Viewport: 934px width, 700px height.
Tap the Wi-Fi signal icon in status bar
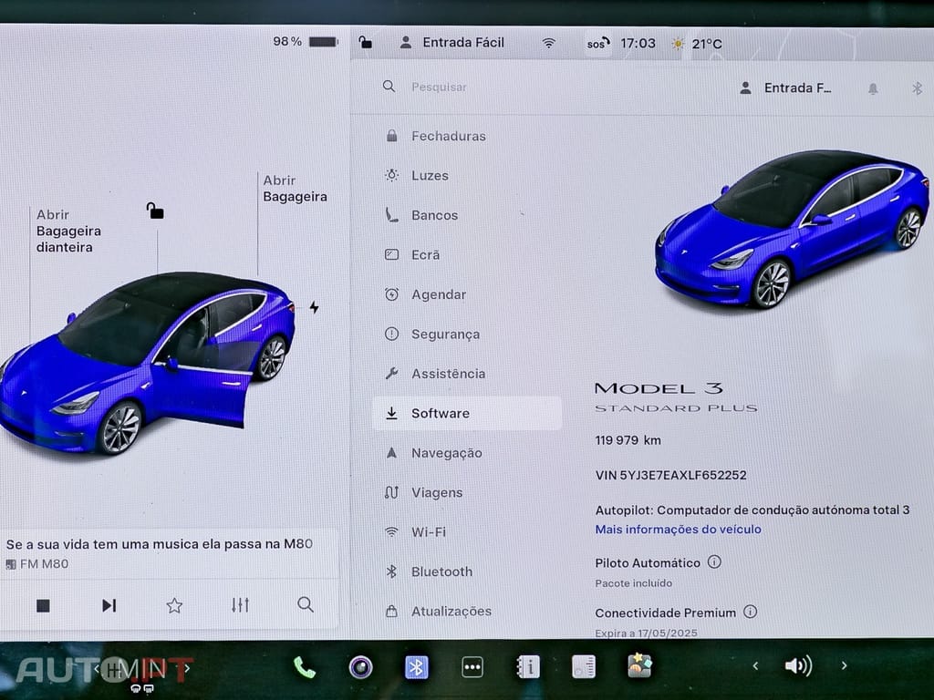click(548, 43)
